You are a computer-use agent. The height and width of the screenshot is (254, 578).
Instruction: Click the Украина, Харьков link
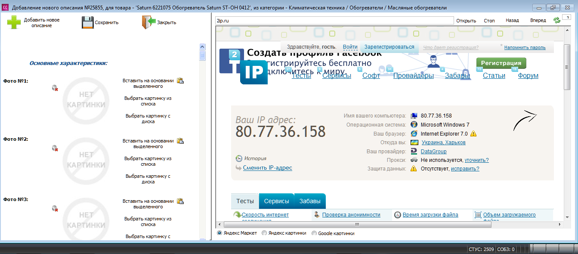coord(443,142)
